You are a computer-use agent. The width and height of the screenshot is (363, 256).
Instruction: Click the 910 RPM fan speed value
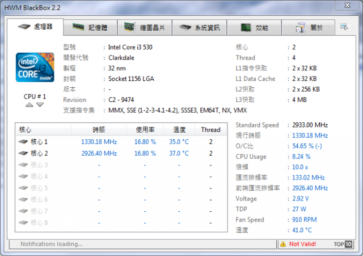(x=305, y=219)
